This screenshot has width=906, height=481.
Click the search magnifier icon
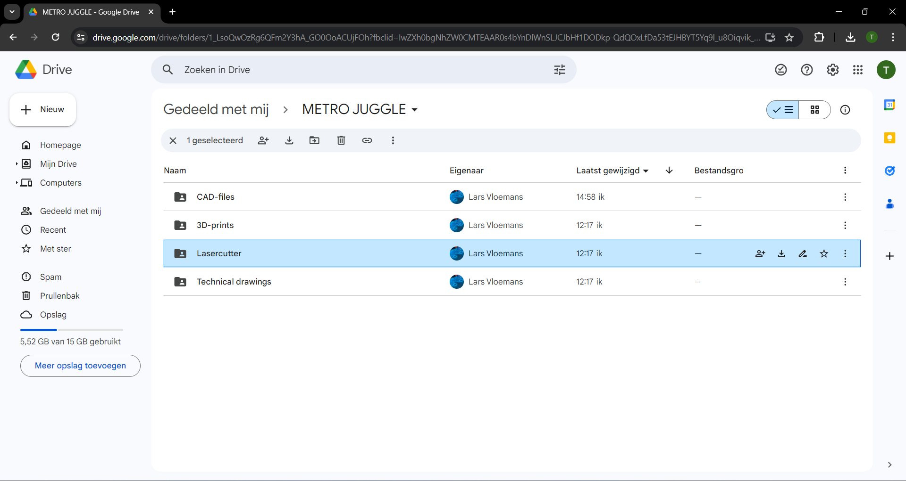pos(168,70)
